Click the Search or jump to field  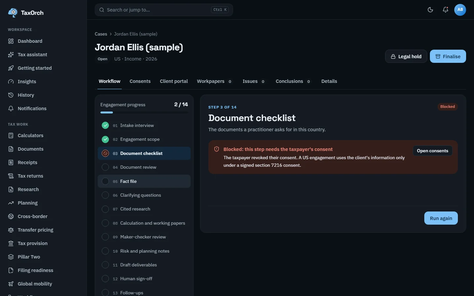click(x=164, y=10)
